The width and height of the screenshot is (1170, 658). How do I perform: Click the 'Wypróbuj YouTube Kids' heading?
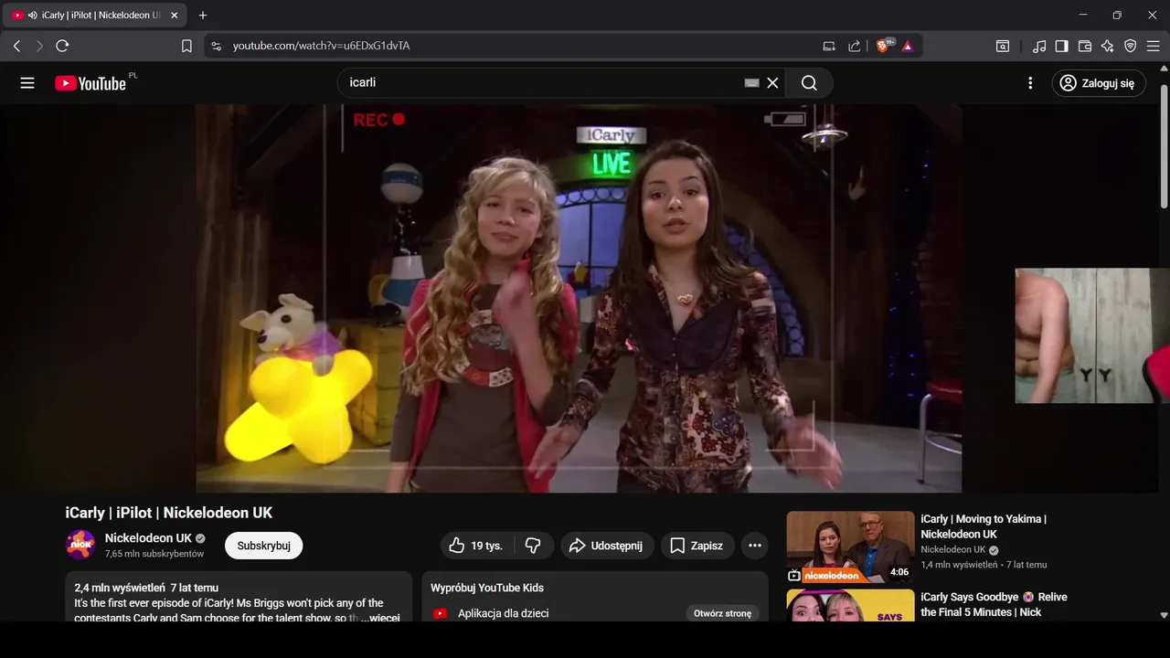pos(487,588)
